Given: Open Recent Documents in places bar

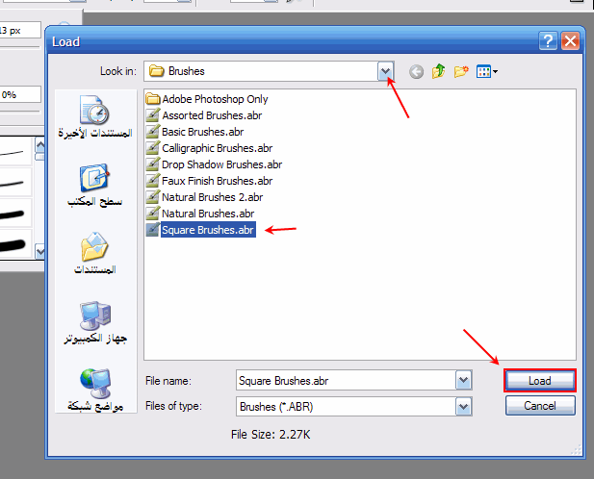Looking at the screenshot, I should [95, 117].
